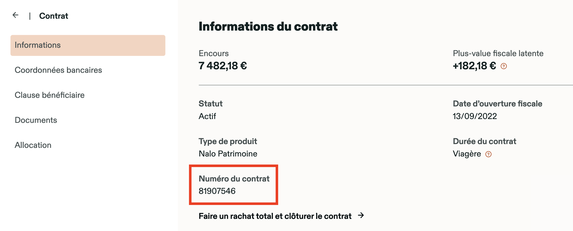Click the Informations du contrat heading
This screenshot has width=573, height=231.
(x=268, y=27)
